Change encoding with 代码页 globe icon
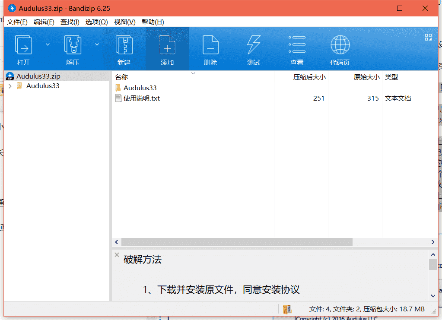This screenshot has width=442, height=320. (340, 50)
